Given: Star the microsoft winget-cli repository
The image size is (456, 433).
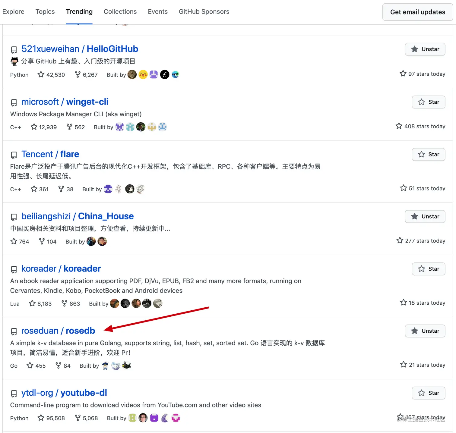Looking at the screenshot, I should click(429, 102).
